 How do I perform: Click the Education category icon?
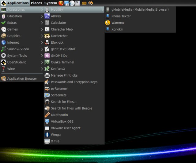click(x=3, y=16)
